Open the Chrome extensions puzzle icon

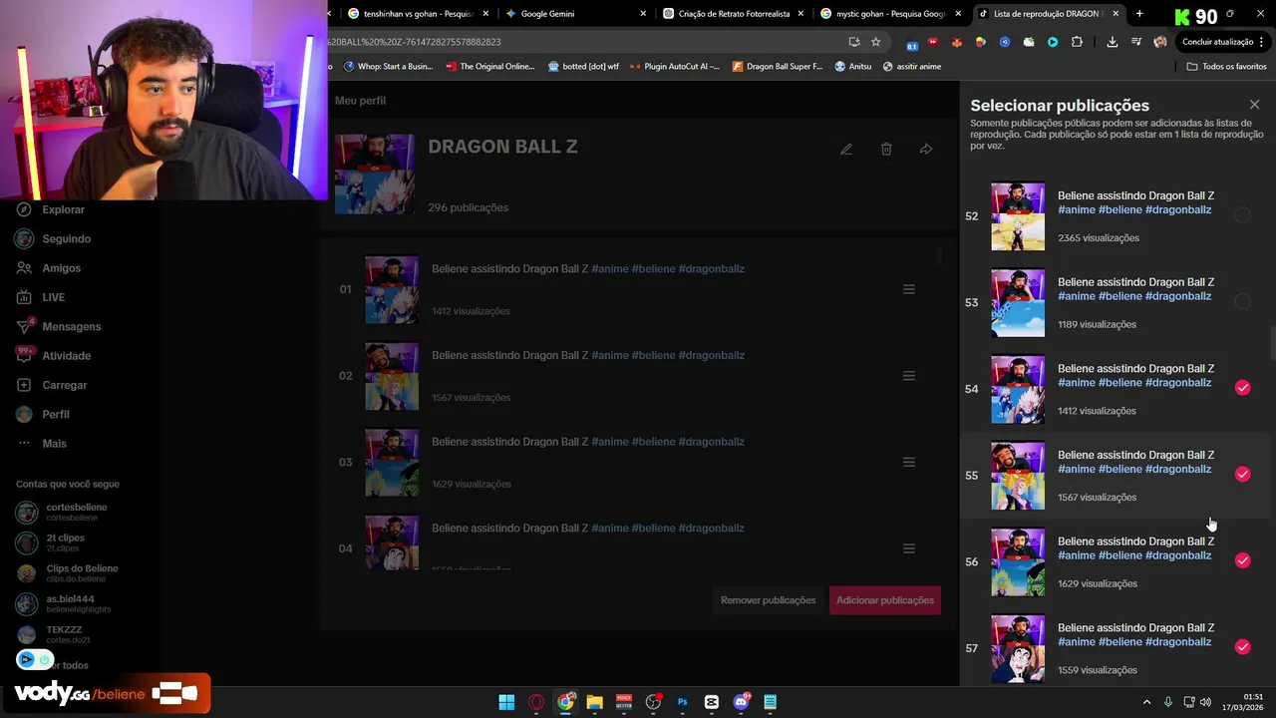[x=1077, y=42]
